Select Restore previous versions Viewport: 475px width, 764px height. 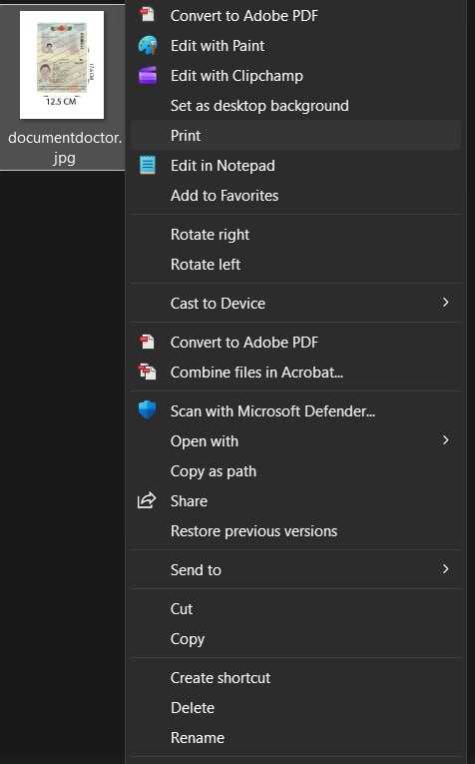click(x=296, y=531)
